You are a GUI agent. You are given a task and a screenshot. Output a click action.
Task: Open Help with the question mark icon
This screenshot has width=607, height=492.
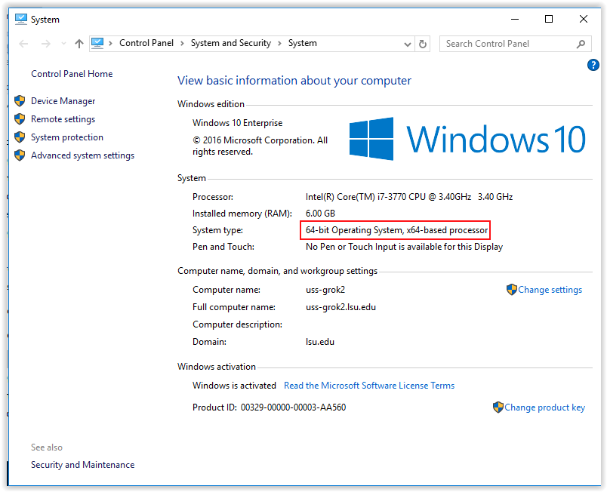click(593, 65)
